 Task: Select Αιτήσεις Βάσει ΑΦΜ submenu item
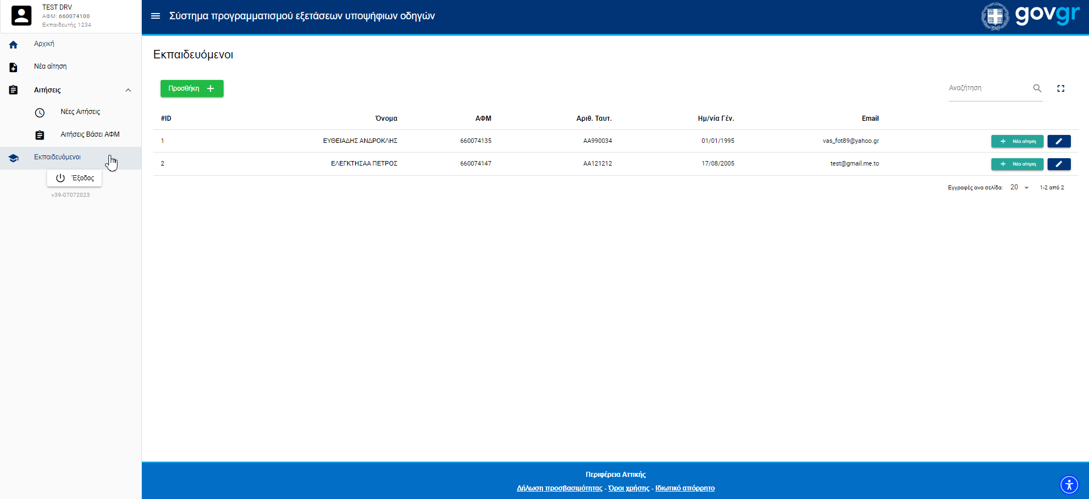click(90, 134)
